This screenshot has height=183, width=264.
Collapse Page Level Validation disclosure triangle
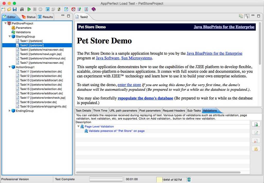tap(78, 126)
